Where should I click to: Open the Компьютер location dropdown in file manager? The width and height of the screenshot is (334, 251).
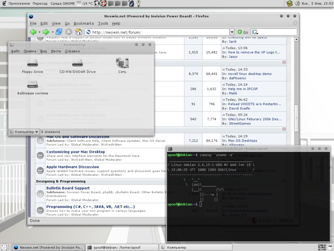(24, 132)
